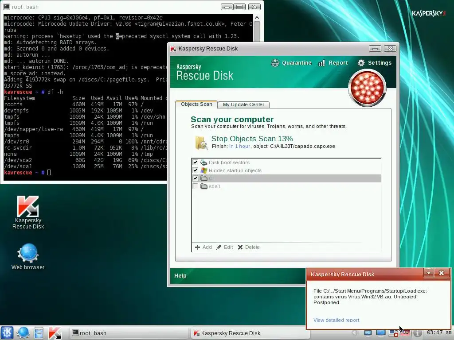Stop Objects Scan 13% link
Viewport: 454px width, 340px height.
click(x=252, y=139)
